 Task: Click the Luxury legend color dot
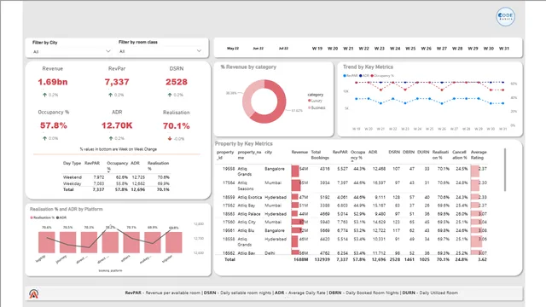tap(309, 101)
